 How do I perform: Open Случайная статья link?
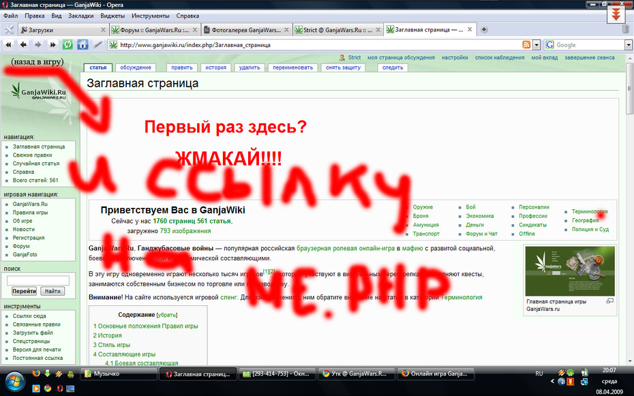click(x=36, y=164)
